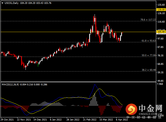Screen dimensions: 166x122
Task: Select date label 28 Jan 2022
Action: click(73, 120)
